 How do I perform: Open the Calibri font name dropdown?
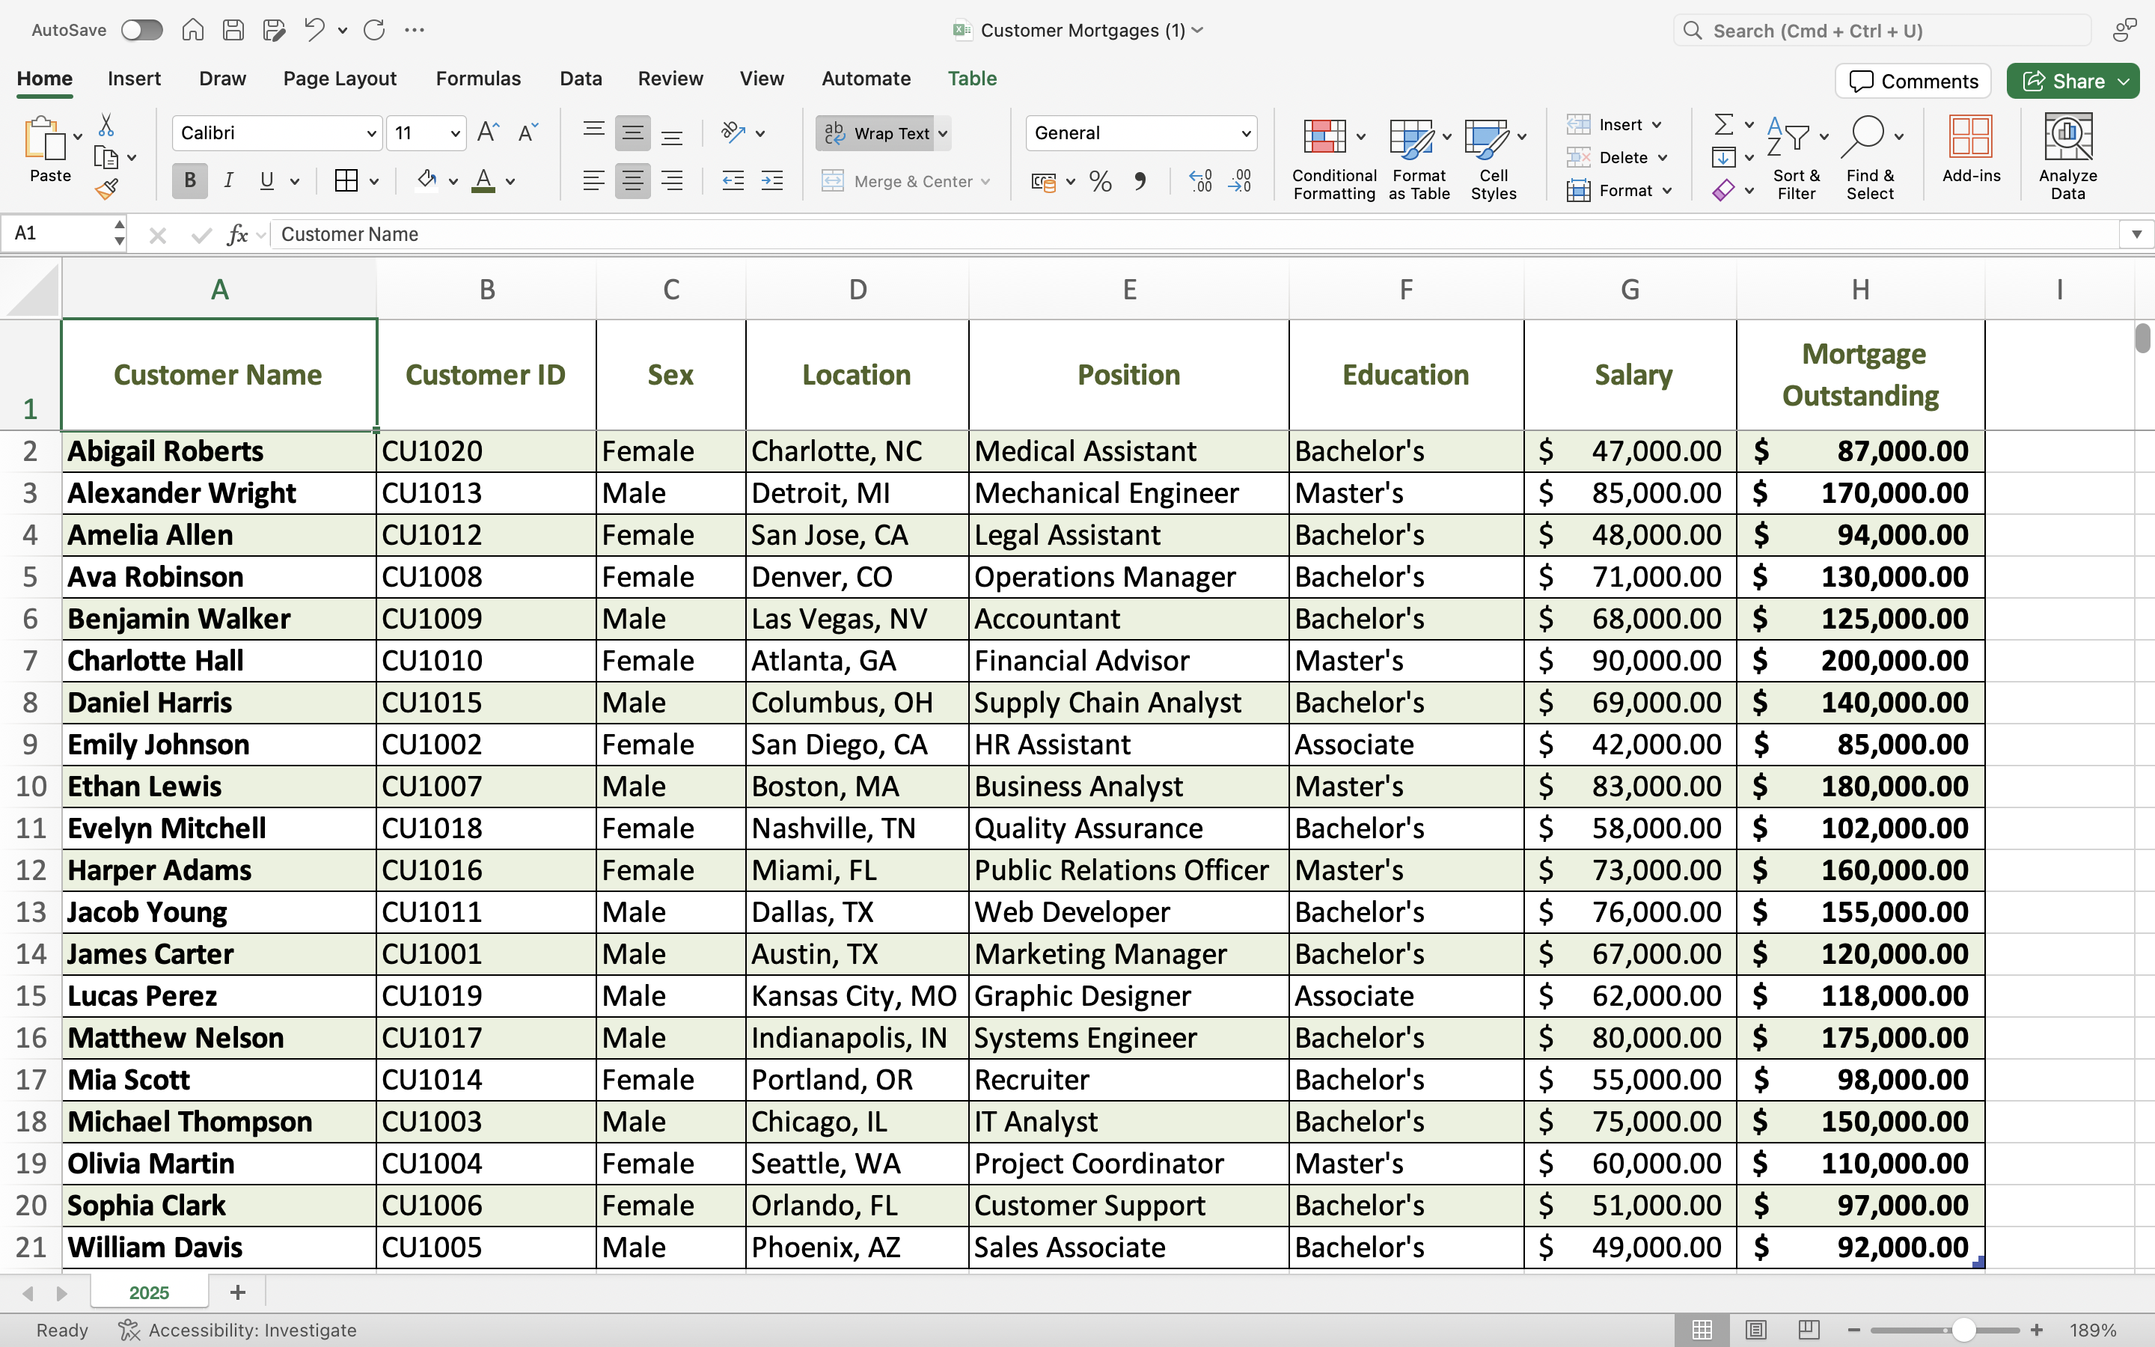point(371,134)
